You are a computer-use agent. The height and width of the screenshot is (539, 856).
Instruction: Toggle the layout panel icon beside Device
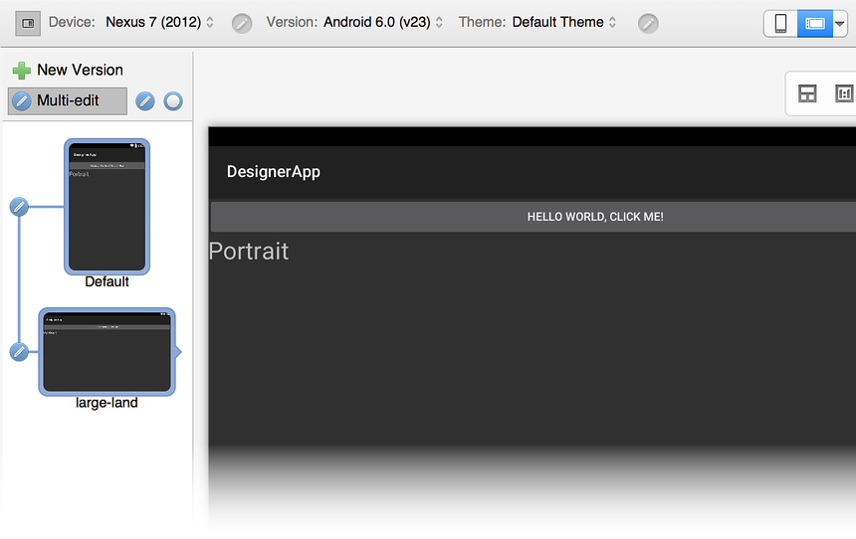pyautogui.click(x=27, y=23)
